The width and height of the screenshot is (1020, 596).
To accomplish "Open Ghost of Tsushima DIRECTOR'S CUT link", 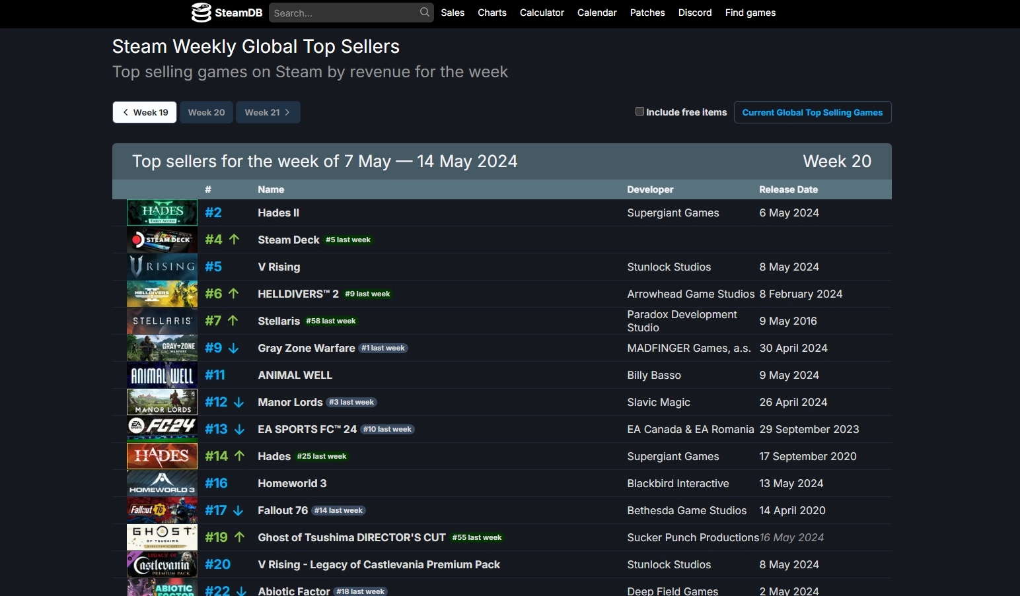I will tap(352, 537).
